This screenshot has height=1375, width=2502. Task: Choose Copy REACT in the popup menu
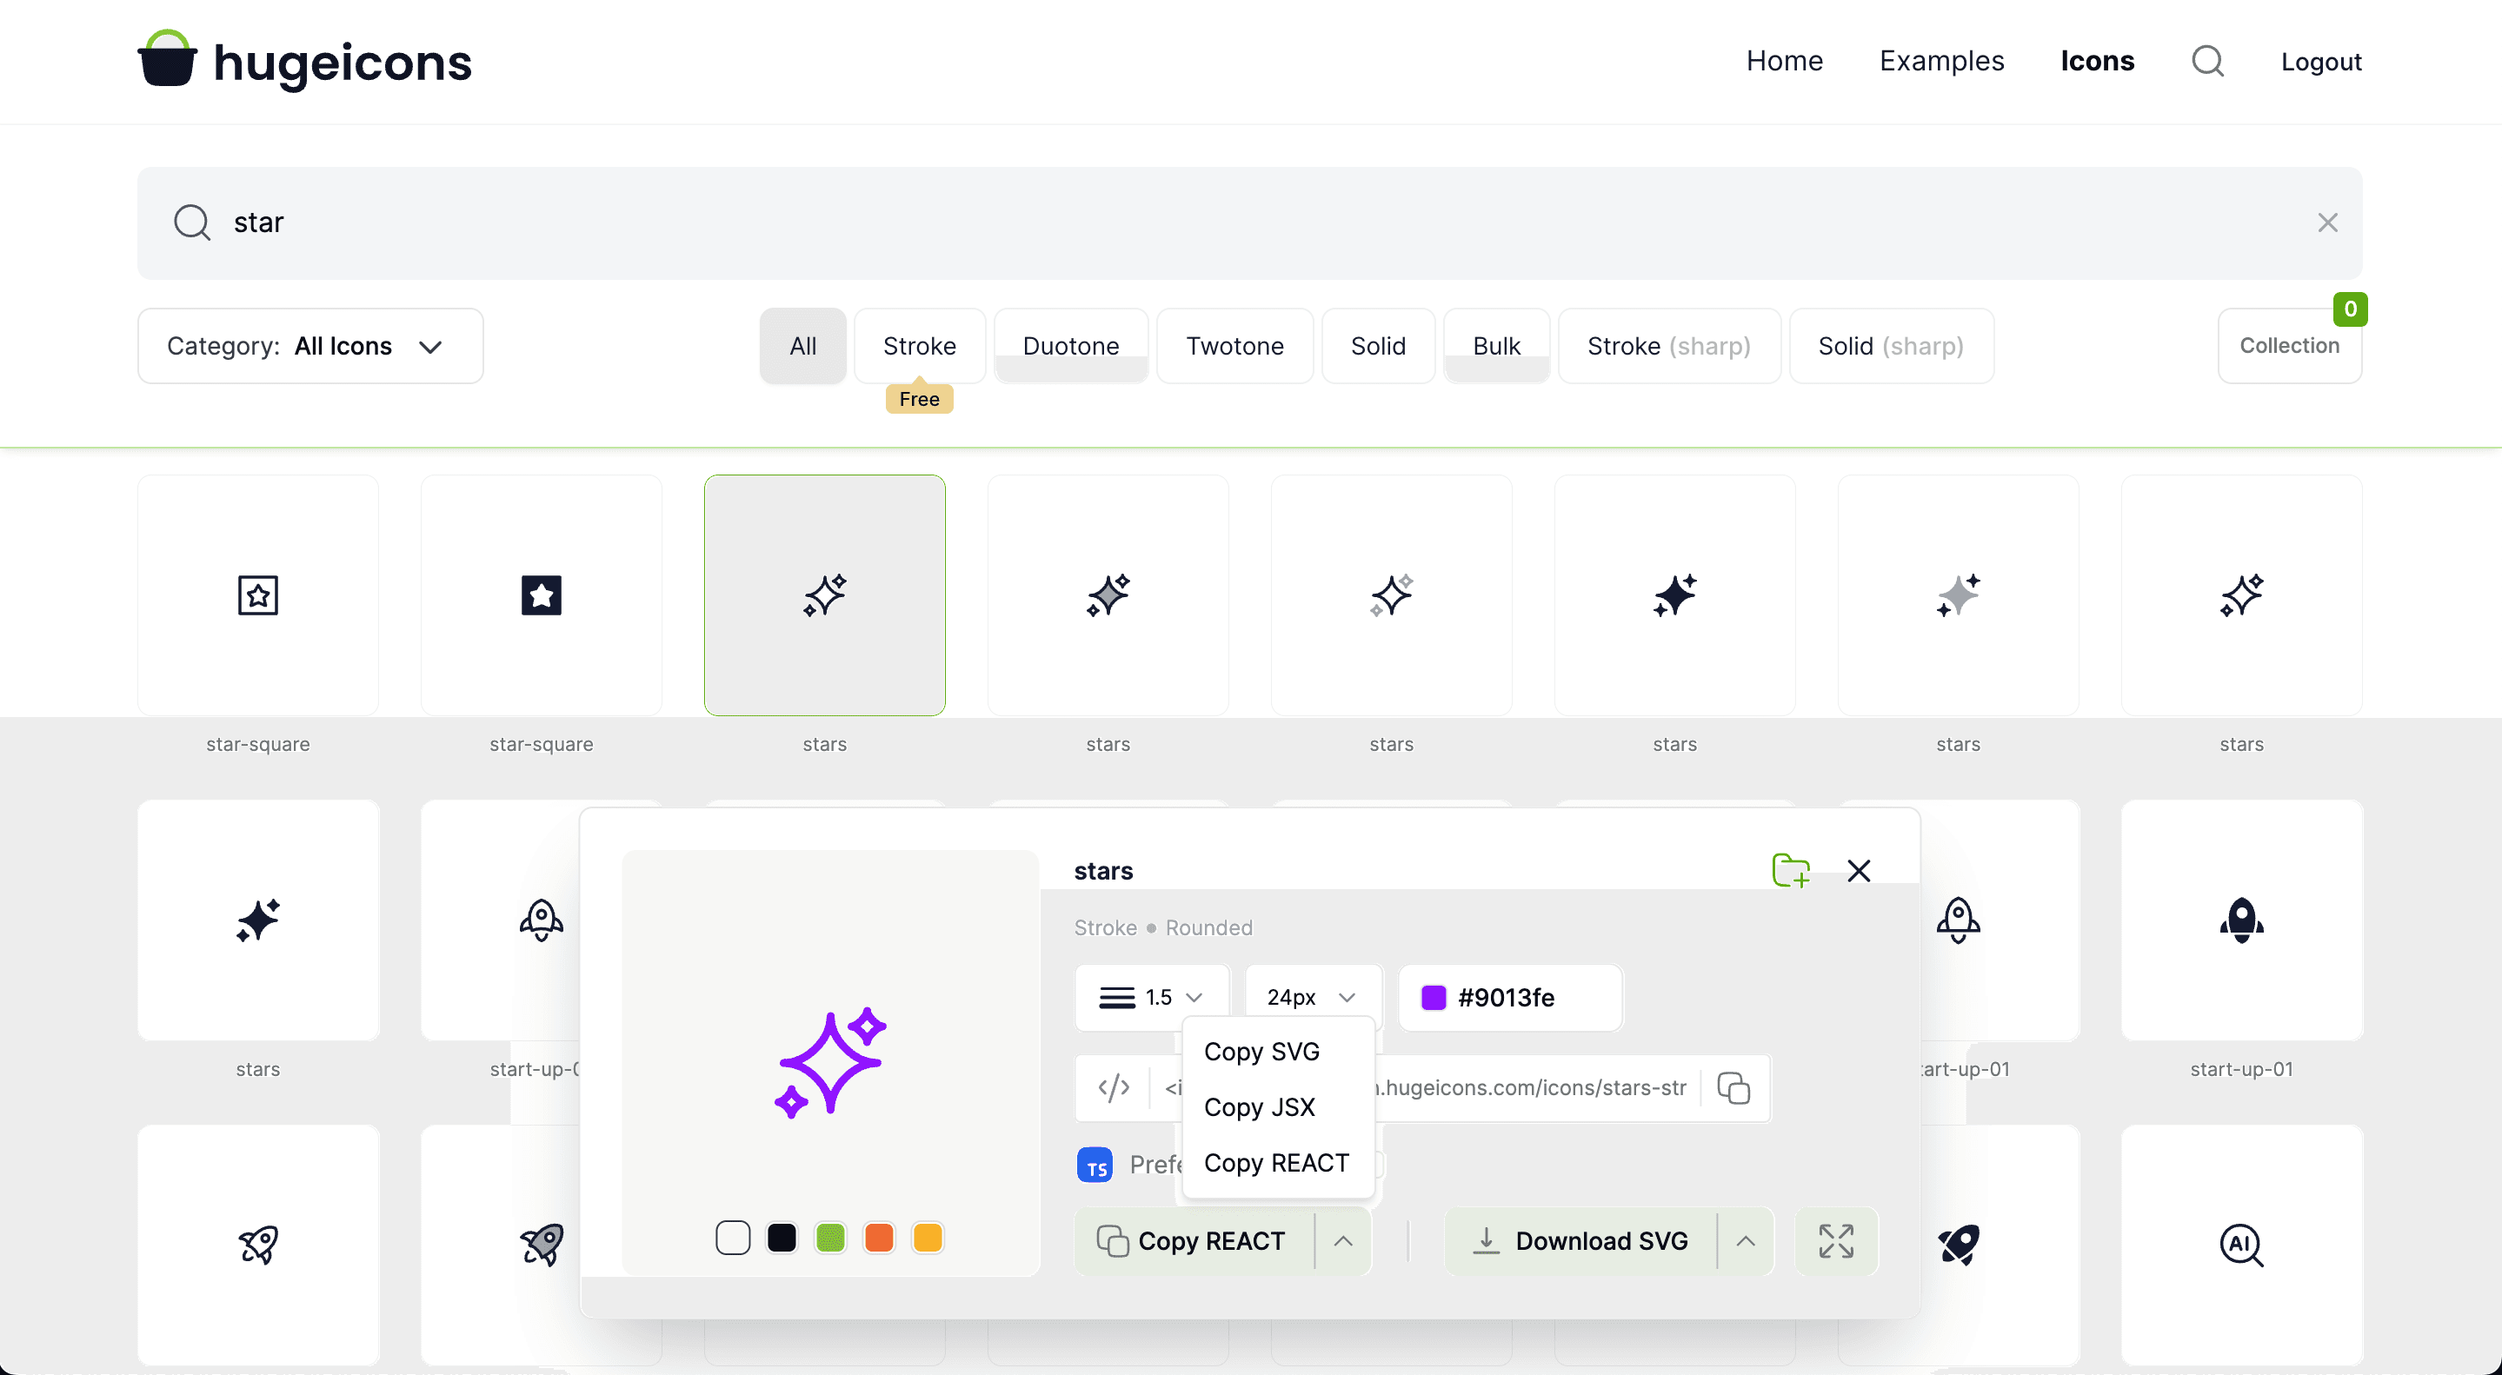pyautogui.click(x=1276, y=1162)
